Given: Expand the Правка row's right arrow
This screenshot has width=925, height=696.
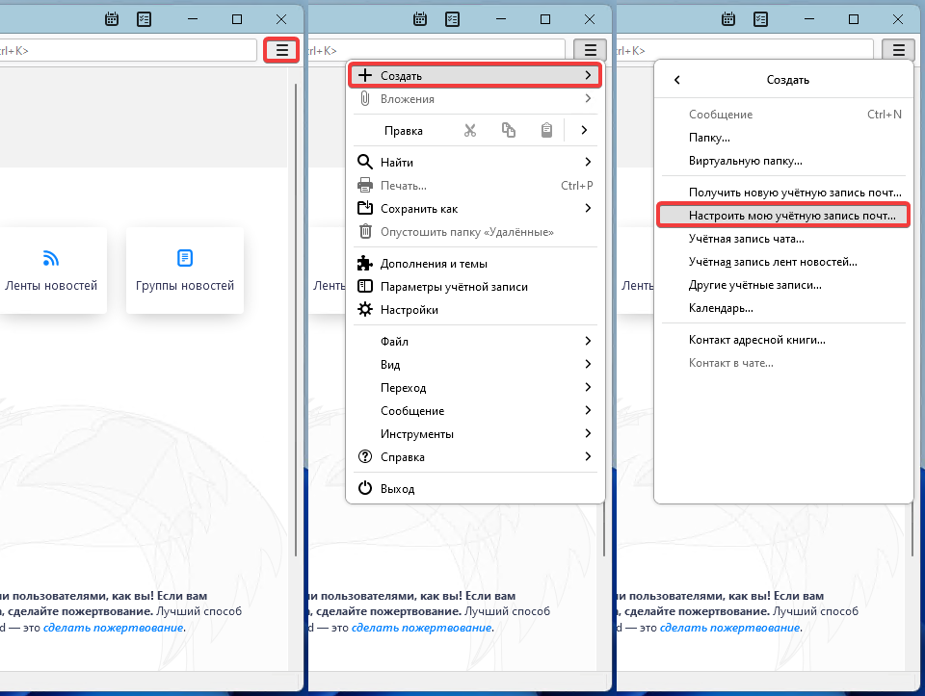Looking at the screenshot, I should coord(584,130).
